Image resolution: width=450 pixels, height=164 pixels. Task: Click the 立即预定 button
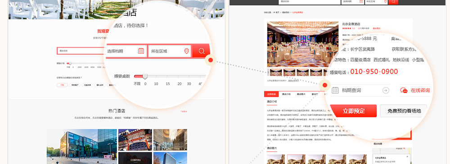[353, 111]
